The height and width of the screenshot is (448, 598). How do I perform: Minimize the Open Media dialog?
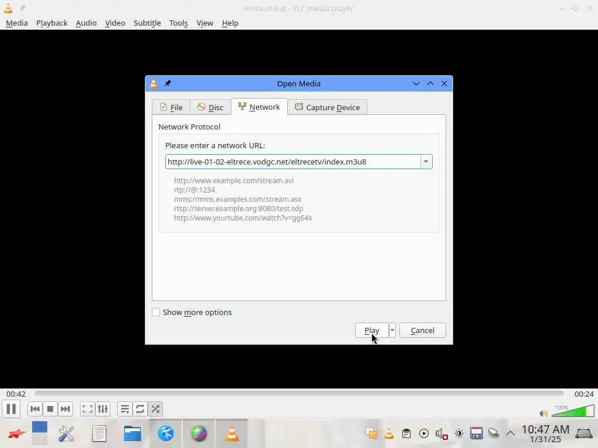416,83
